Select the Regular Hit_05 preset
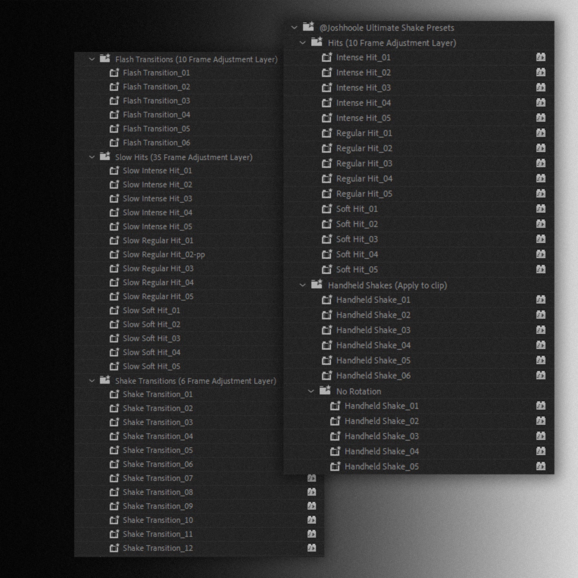This screenshot has width=578, height=578. click(x=364, y=194)
